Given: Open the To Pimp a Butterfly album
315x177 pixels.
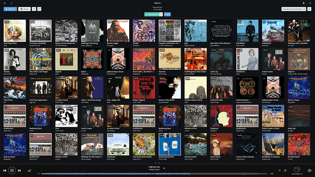Looking at the screenshot, I should (41, 31).
